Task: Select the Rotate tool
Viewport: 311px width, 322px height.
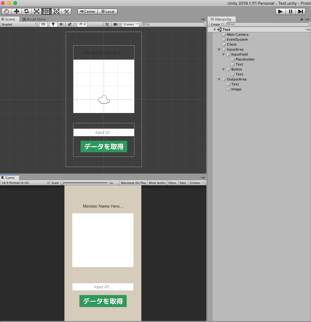Action: 26,11
